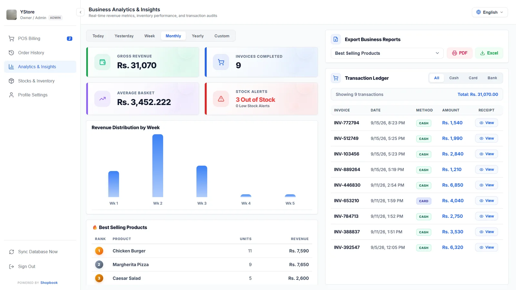Open the English language dropdown
516x290 pixels.
point(490,12)
